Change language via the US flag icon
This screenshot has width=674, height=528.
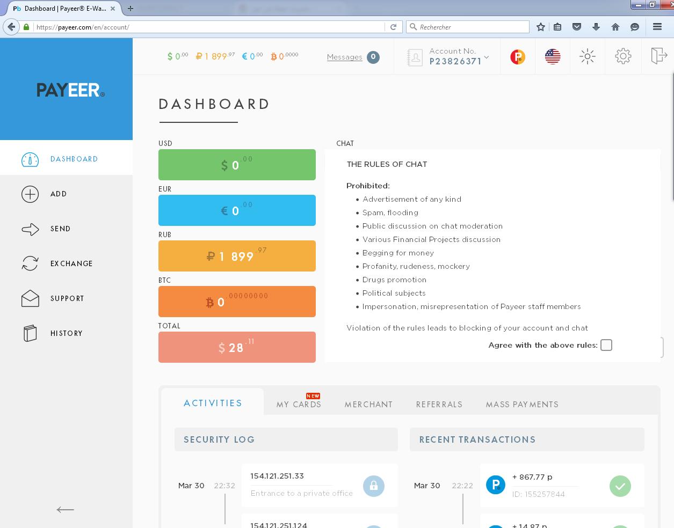553,56
